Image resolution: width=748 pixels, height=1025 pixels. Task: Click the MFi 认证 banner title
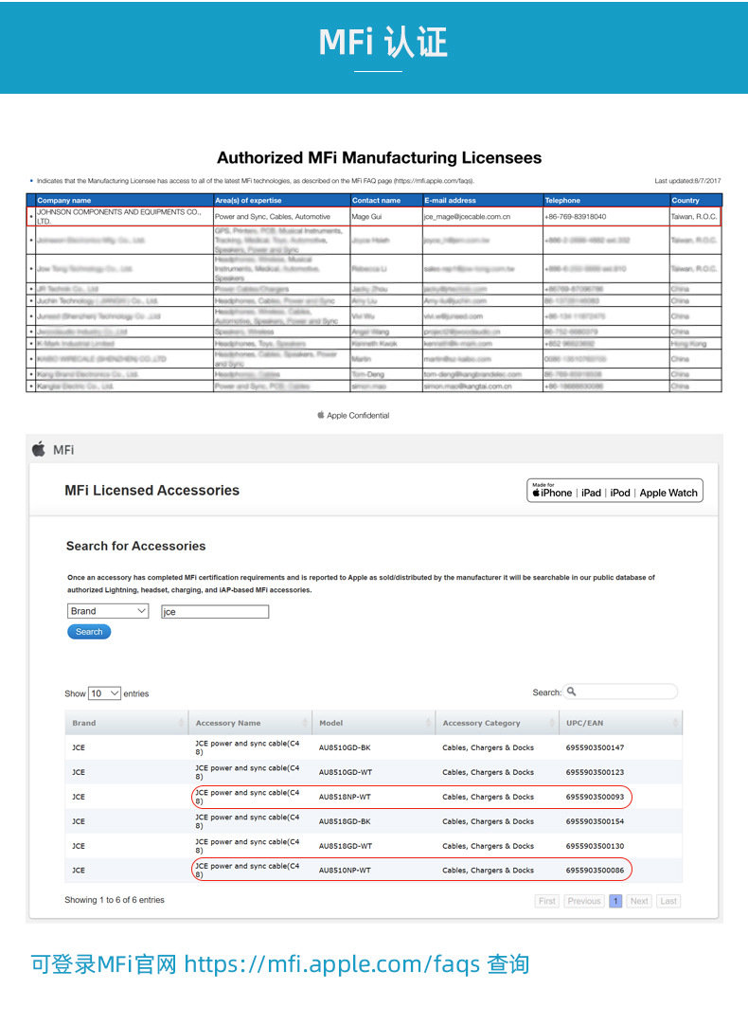click(383, 42)
